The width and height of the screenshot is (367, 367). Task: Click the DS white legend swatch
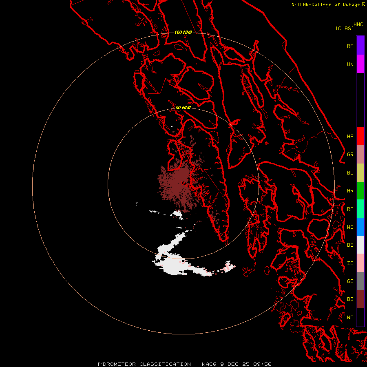click(x=360, y=245)
